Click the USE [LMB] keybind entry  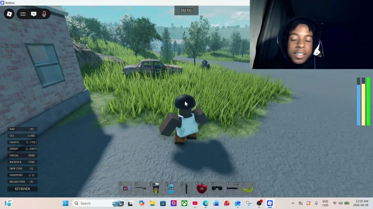(x=22, y=136)
